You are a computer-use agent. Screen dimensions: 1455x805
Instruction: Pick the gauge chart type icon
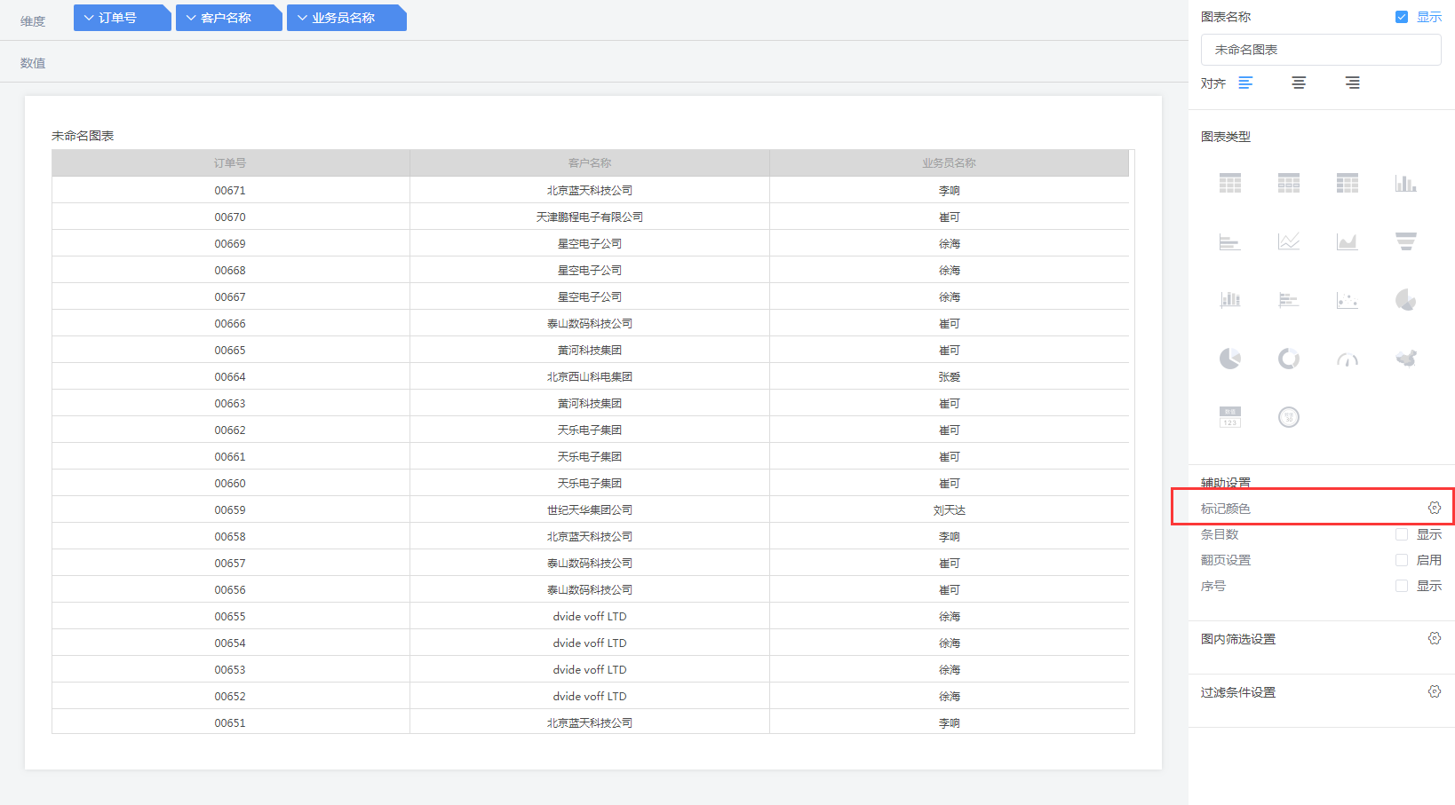[1347, 359]
